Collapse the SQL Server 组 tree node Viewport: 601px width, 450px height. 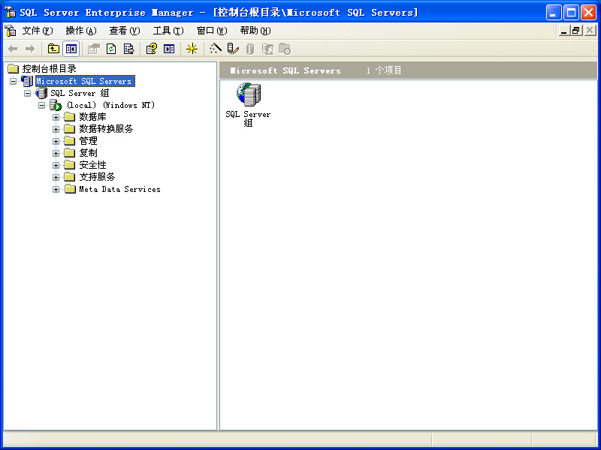coord(28,93)
